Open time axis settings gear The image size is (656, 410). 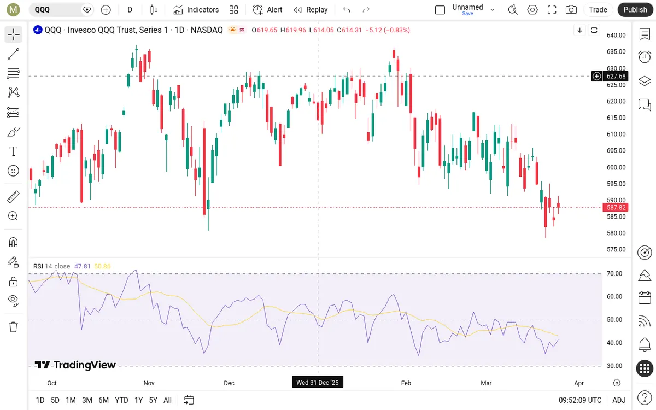(617, 383)
